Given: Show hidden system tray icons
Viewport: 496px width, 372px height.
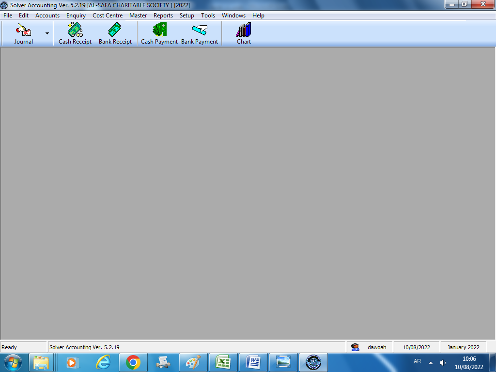Looking at the screenshot, I should [431, 362].
